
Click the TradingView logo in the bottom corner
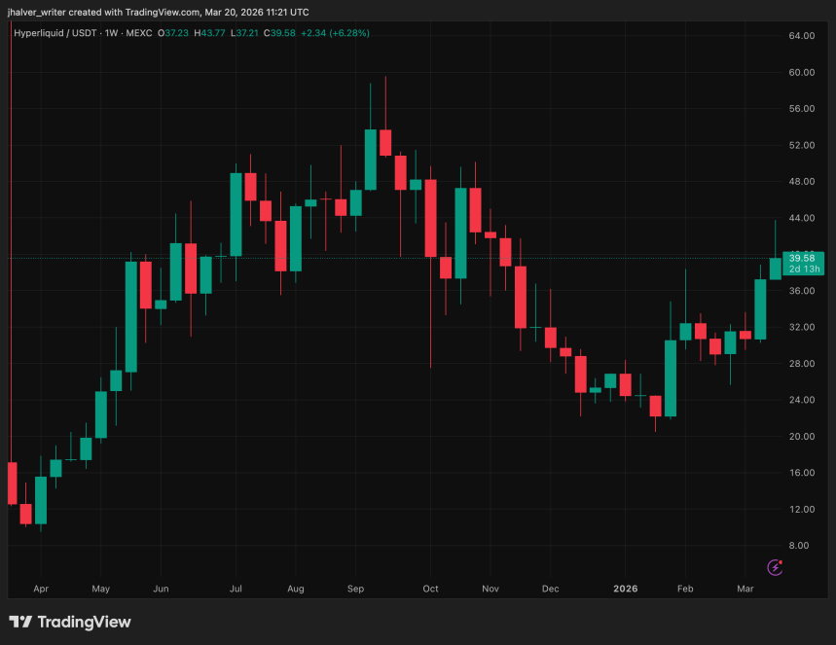coord(68,622)
